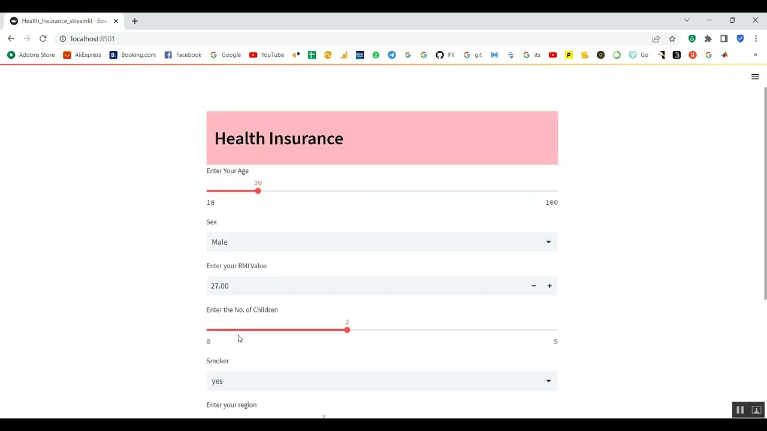This screenshot has height=431, width=767.
Task: Open the Extensions puzzle piece menu
Action: [x=708, y=38]
